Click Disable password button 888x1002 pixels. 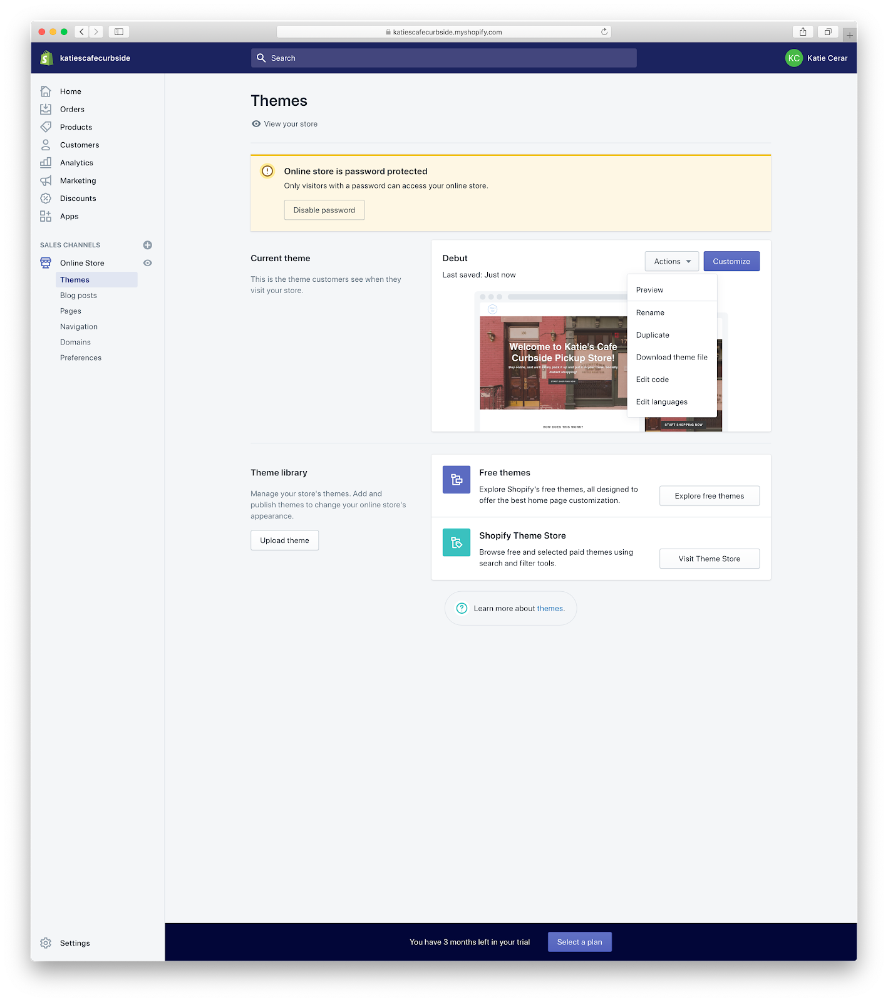tap(324, 210)
